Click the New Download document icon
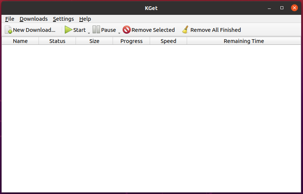303x194 pixels. [8, 30]
